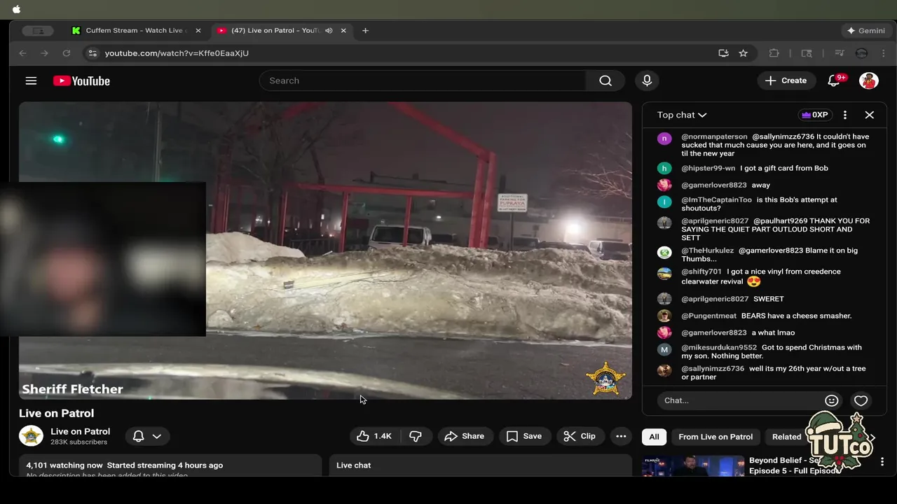Share the video
This screenshot has height=504, width=897.
[464, 436]
